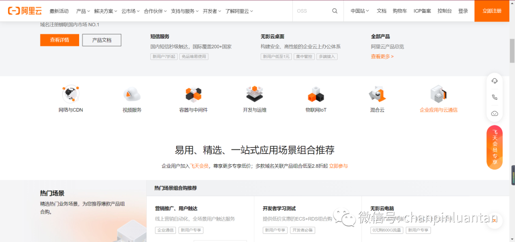
Task: Expand the 支持与服务 dropdown menu
Action: click(185, 11)
